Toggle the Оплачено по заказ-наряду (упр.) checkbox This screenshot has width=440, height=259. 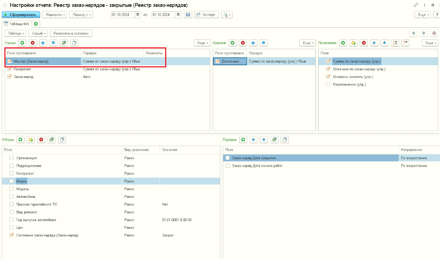pyautogui.click(x=328, y=69)
